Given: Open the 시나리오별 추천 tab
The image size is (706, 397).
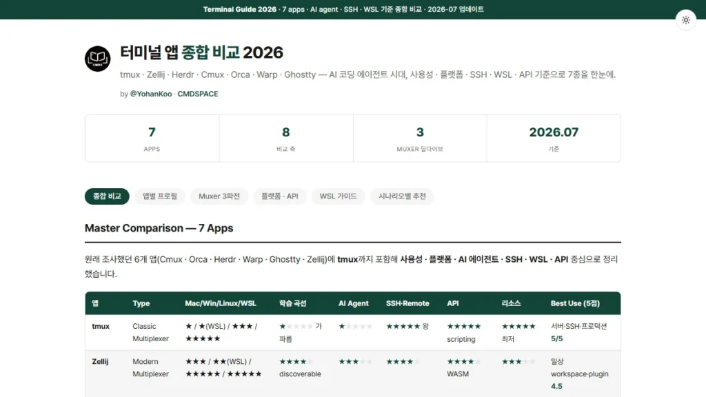Looking at the screenshot, I should [x=402, y=196].
